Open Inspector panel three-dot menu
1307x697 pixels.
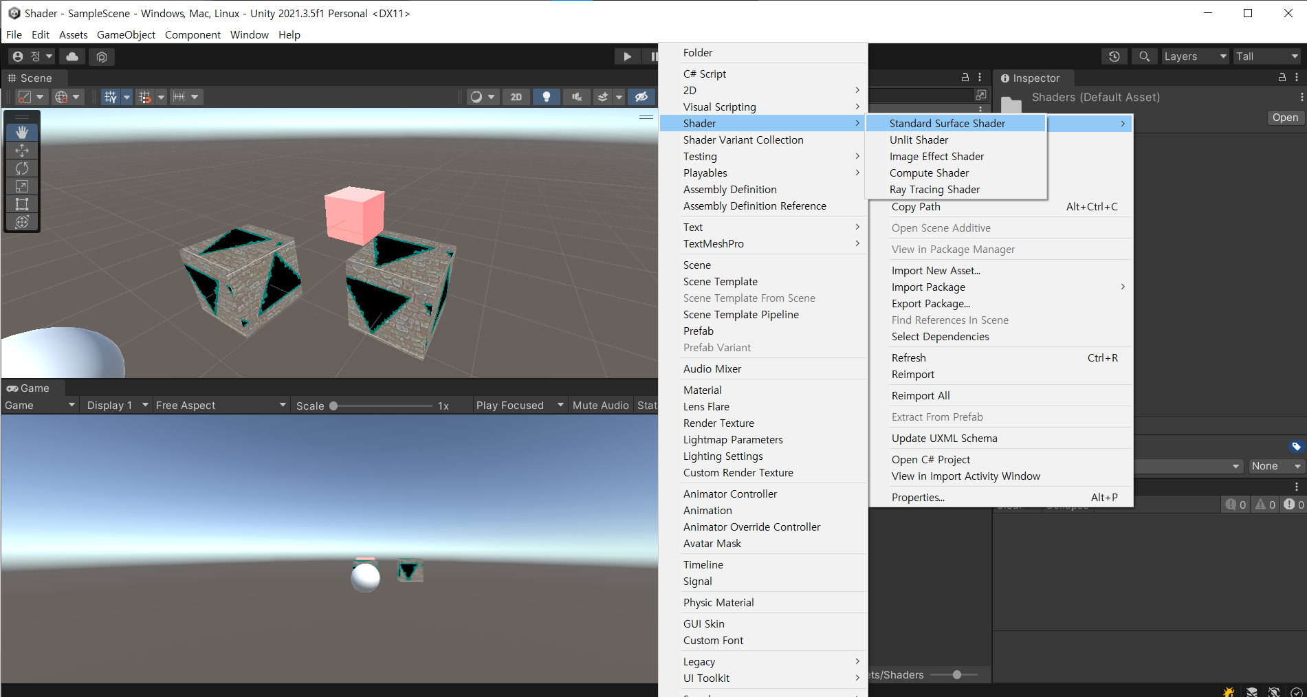pos(1297,78)
